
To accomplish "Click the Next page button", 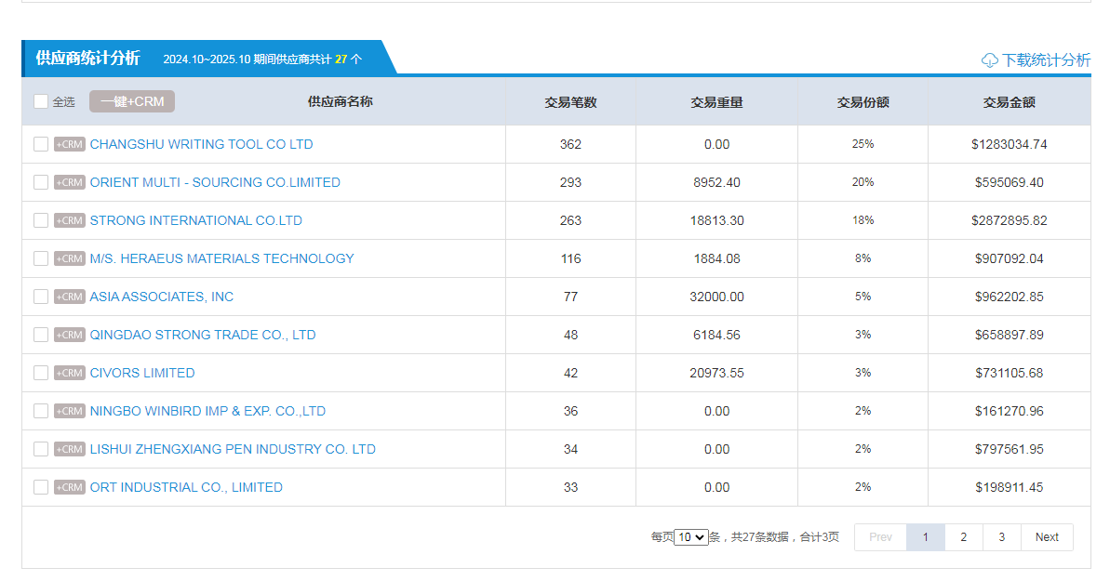I will click(x=1047, y=537).
